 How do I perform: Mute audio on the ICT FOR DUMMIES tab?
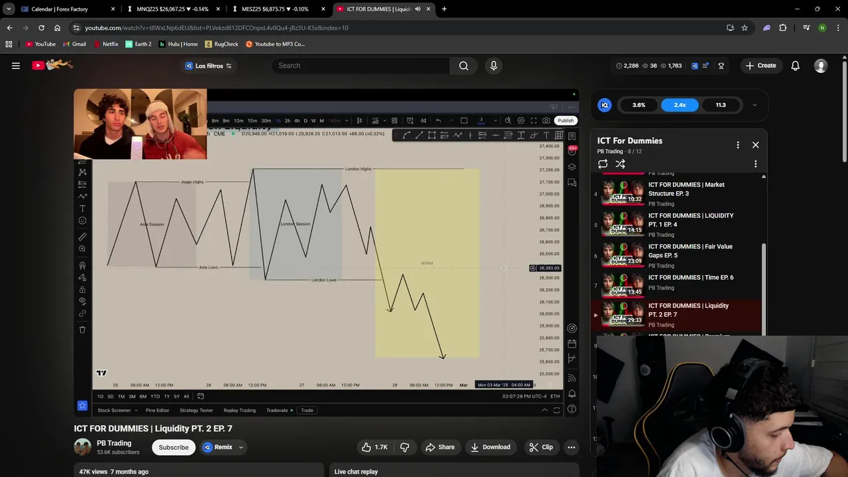pyautogui.click(x=417, y=9)
